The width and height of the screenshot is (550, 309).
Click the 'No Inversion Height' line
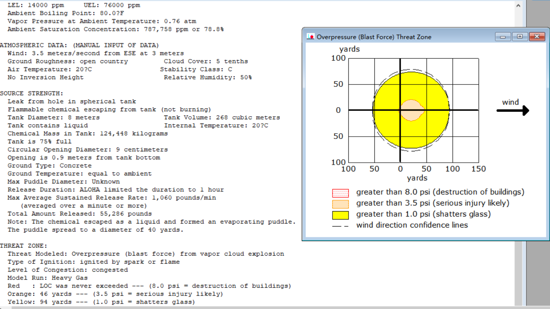[x=45, y=78]
